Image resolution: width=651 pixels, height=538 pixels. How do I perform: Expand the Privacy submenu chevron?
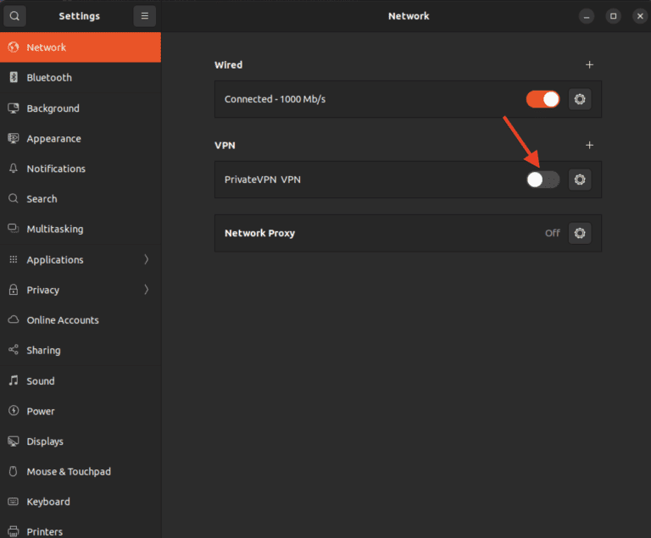click(146, 290)
